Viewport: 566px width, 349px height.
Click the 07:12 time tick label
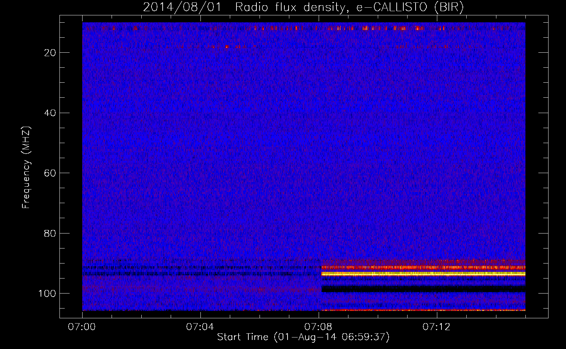coord(437,327)
